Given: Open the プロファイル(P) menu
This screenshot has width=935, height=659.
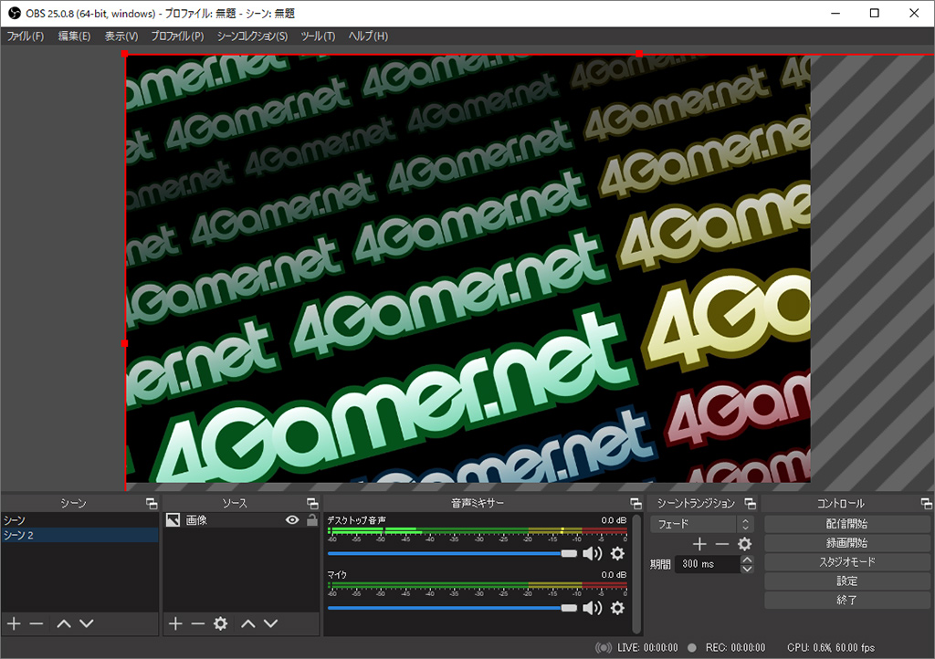Looking at the screenshot, I should coord(177,37).
